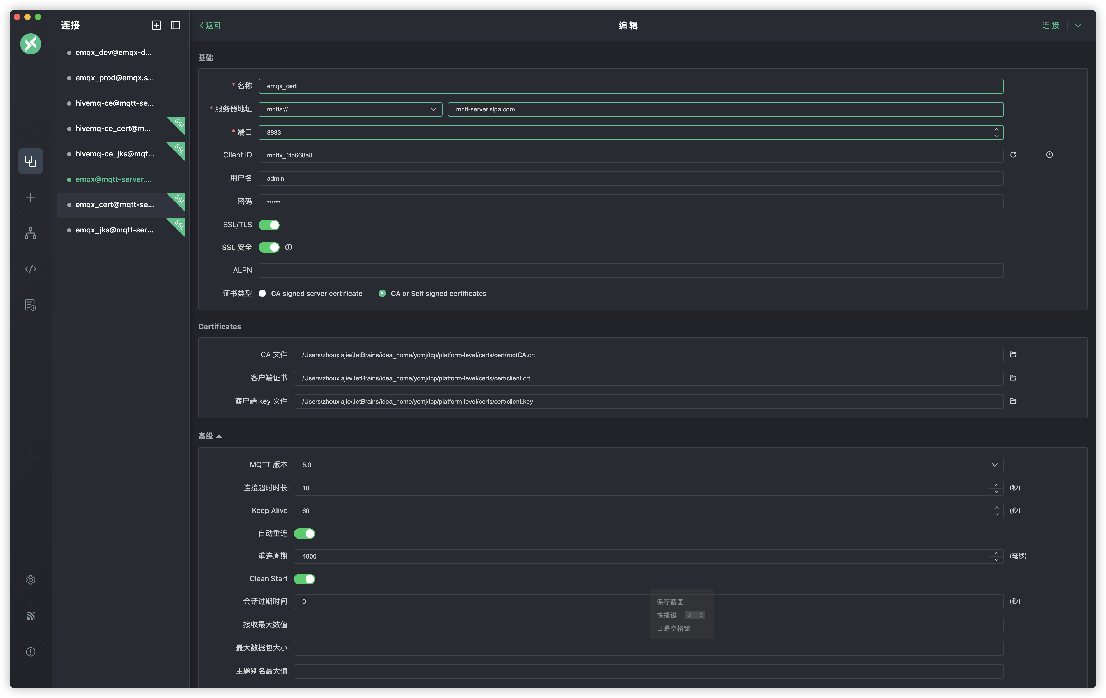This screenshot has width=1106, height=698.
Task: Click the 用户名 username field
Action: pyautogui.click(x=631, y=179)
